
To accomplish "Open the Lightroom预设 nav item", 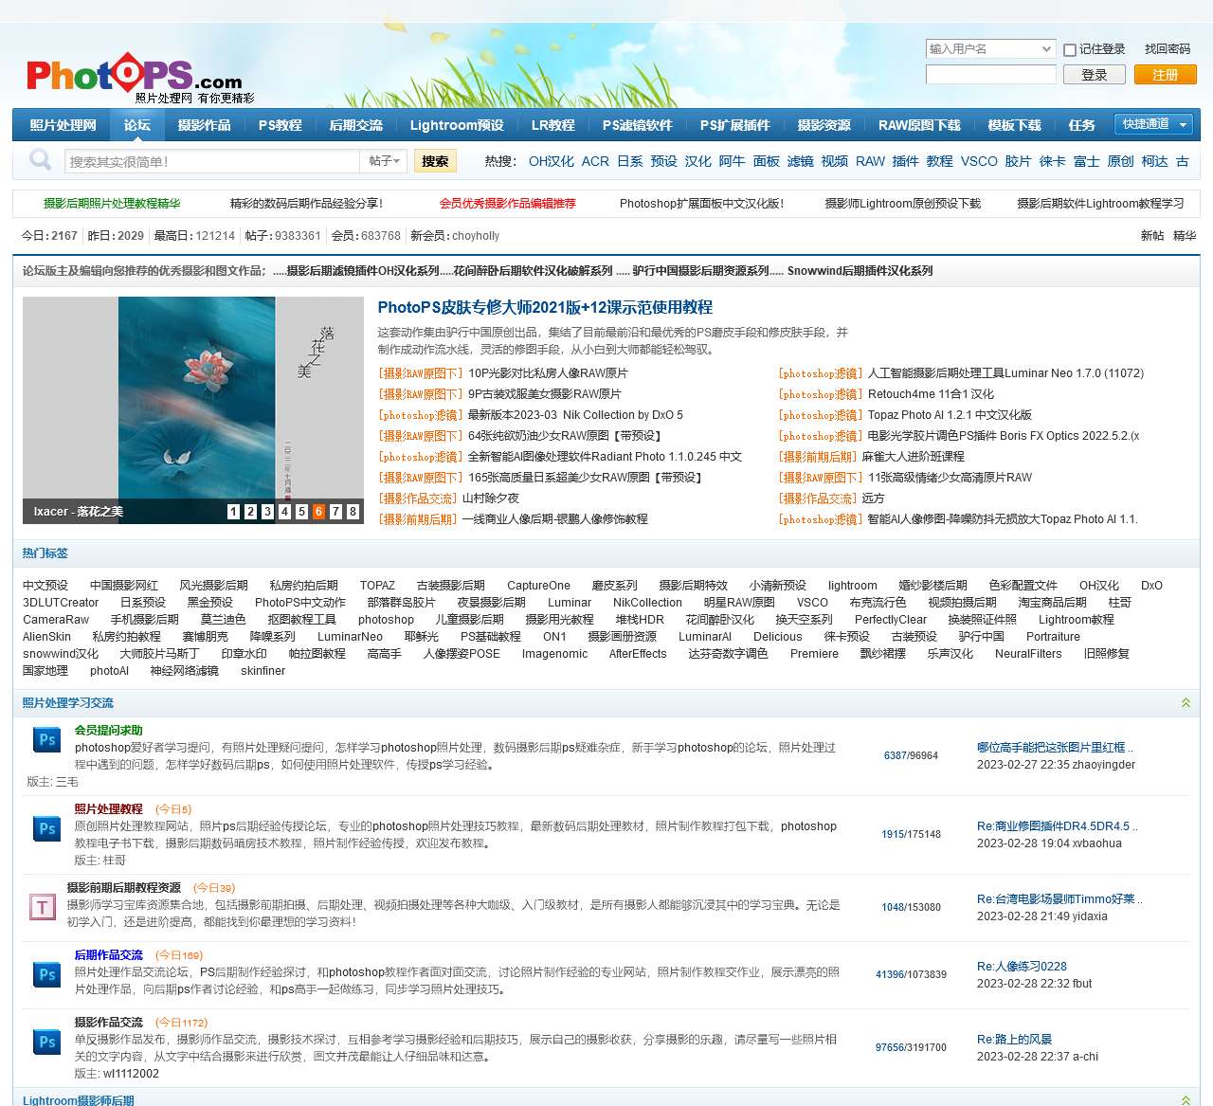I will click(457, 125).
